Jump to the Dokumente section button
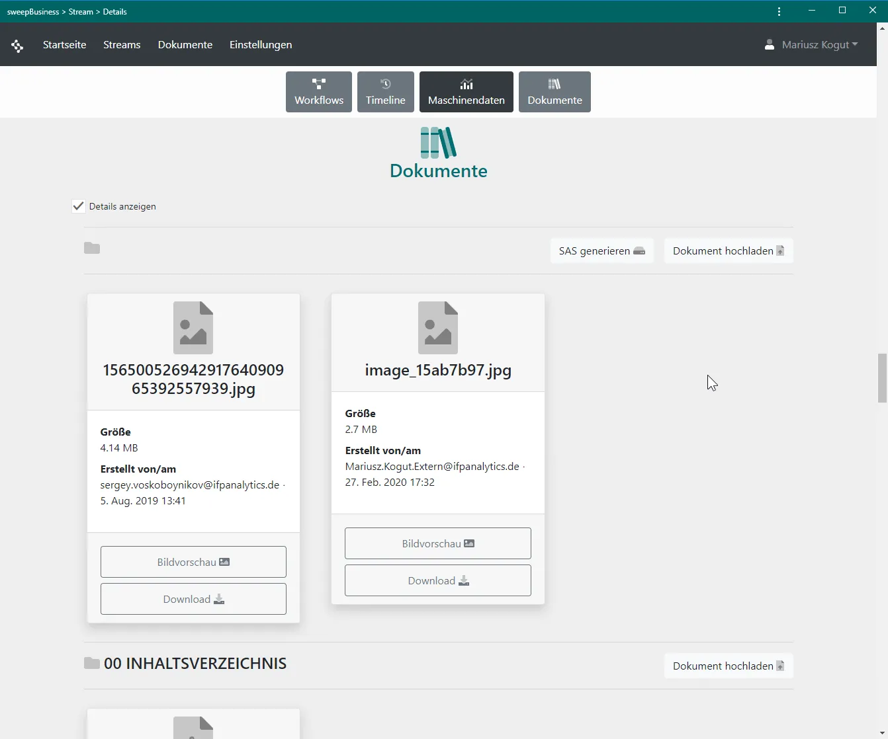Screen dimensions: 888x739 [555, 92]
